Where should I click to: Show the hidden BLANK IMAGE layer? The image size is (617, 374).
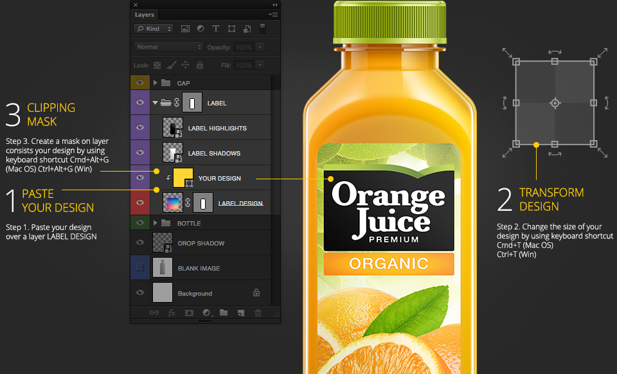(139, 267)
